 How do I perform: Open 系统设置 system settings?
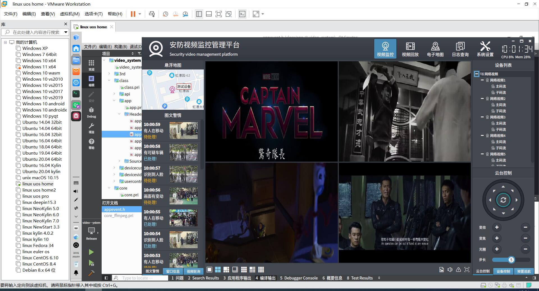tap(485, 49)
